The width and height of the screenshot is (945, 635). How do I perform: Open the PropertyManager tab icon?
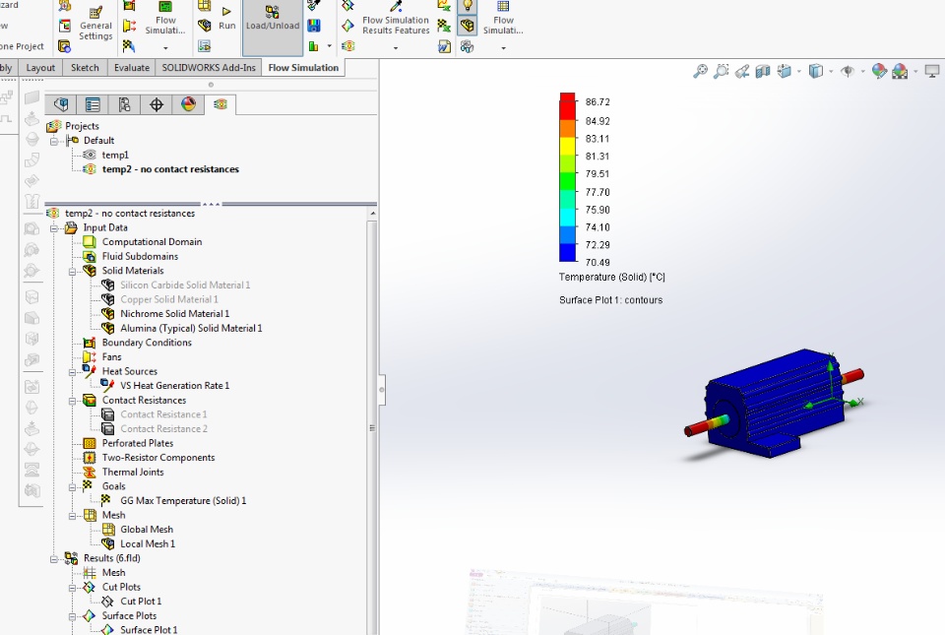click(x=93, y=104)
